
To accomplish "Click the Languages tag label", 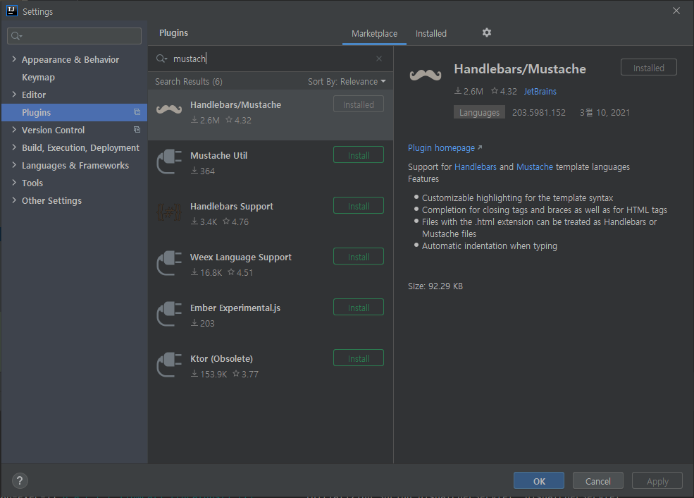I will pos(479,113).
